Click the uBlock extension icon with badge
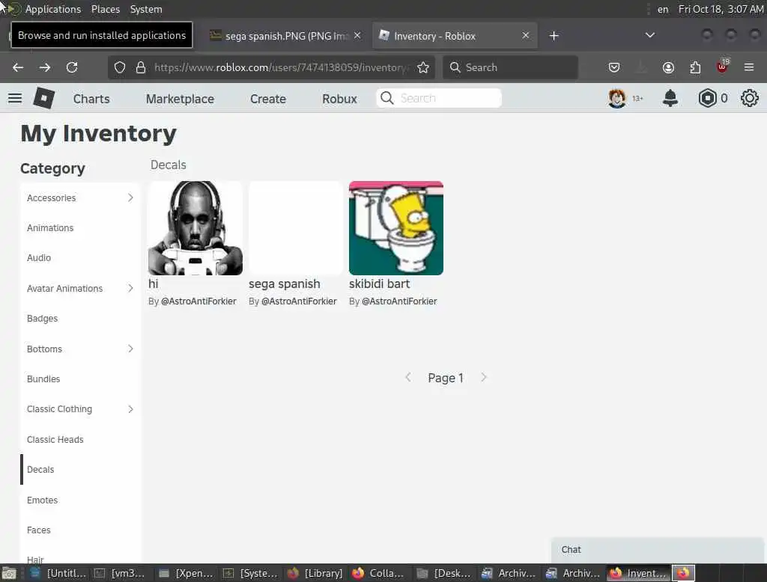 723,67
